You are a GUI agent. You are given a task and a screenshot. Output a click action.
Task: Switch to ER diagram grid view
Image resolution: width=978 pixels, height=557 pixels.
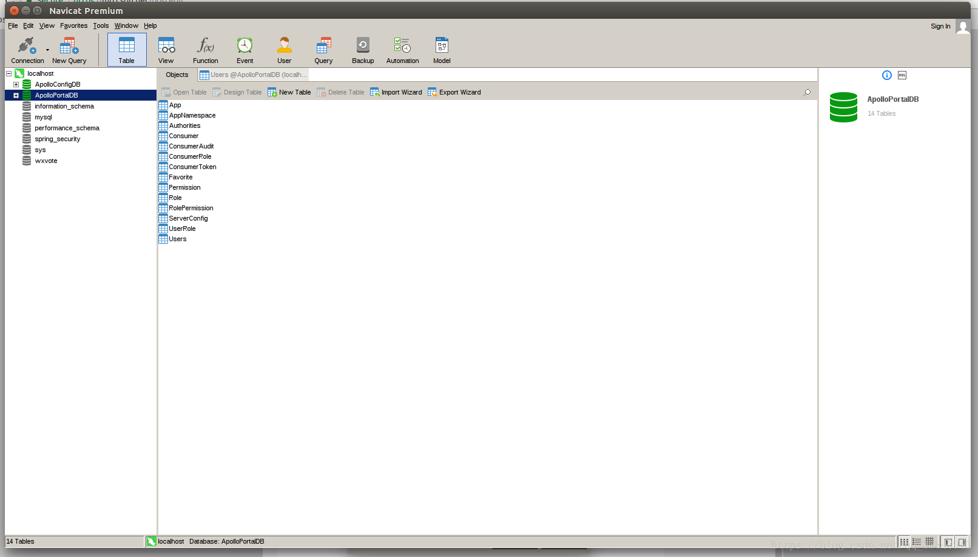tap(929, 542)
